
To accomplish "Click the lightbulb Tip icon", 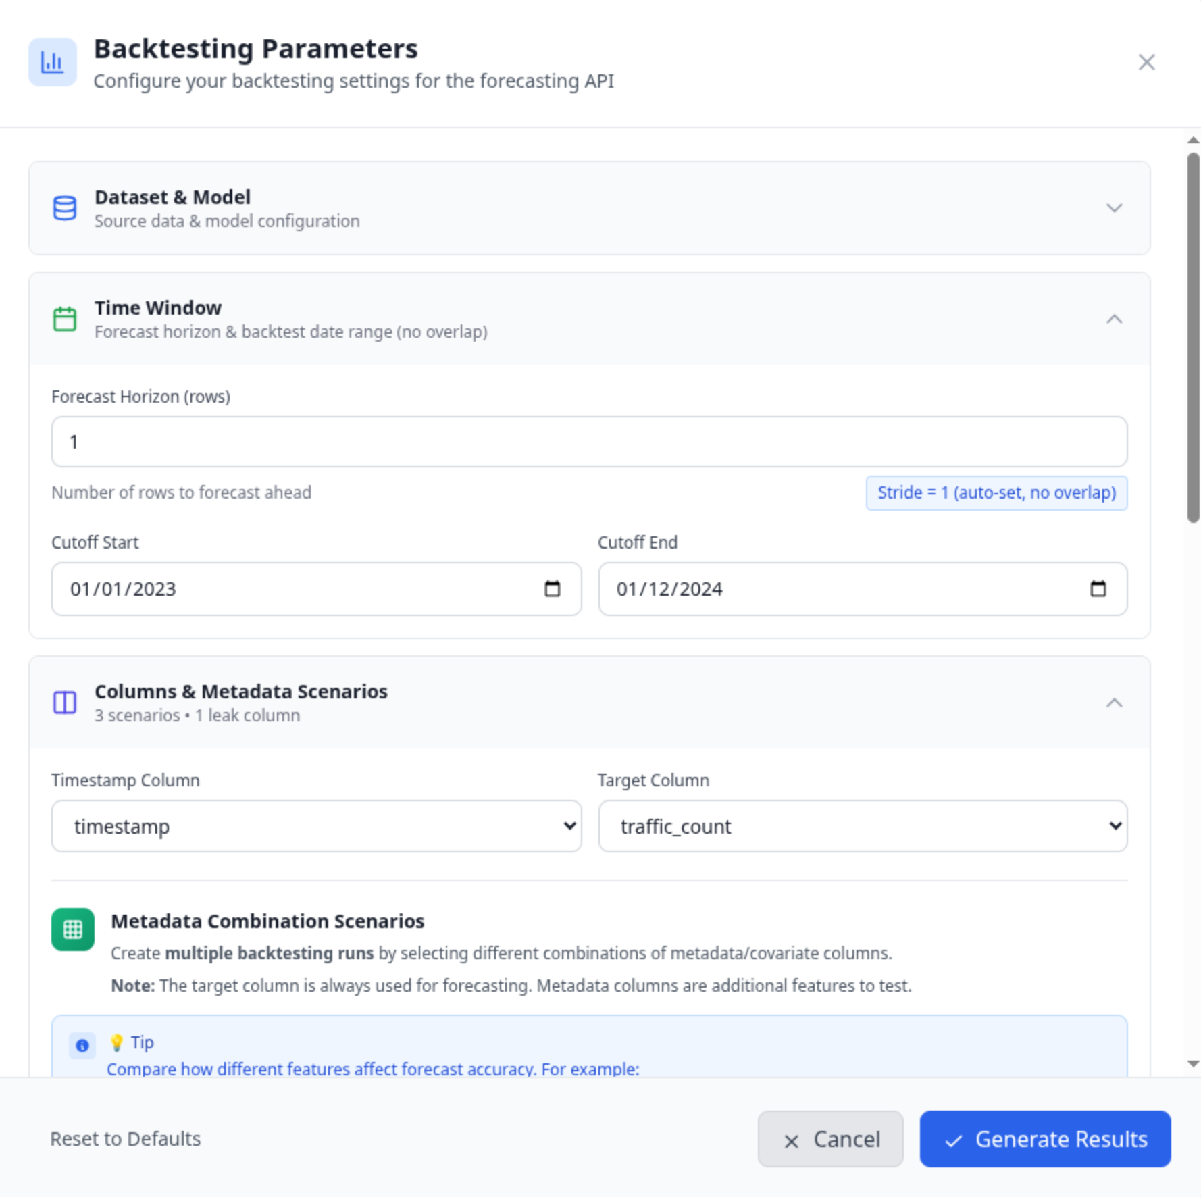I will point(116,1042).
